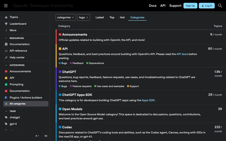Click the Help center link icon
The image size is (226, 141).
point(6,57)
